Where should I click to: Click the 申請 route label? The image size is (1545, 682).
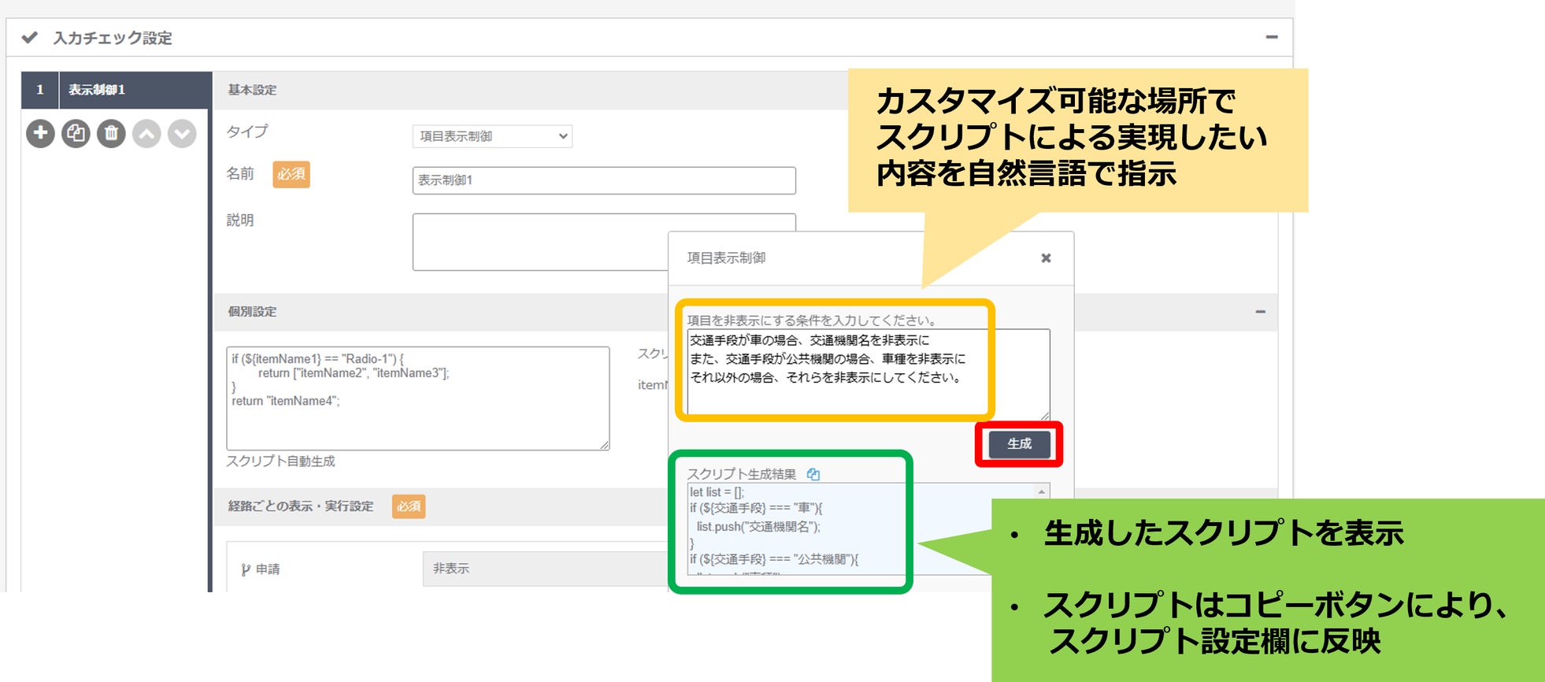pyautogui.click(x=261, y=569)
